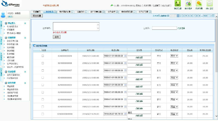Click the user avatar icon in sidebar

pyautogui.click(x=3, y=15)
